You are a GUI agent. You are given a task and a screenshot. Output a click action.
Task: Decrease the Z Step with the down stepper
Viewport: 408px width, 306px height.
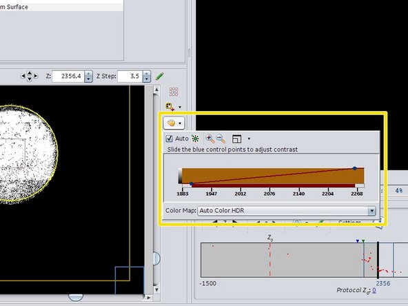[x=147, y=79]
